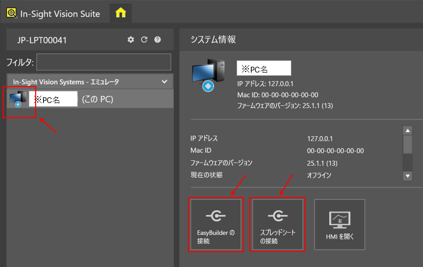Select the (この PC) emulator row
The height and width of the screenshot is (267, 423).
pos(90,99)
